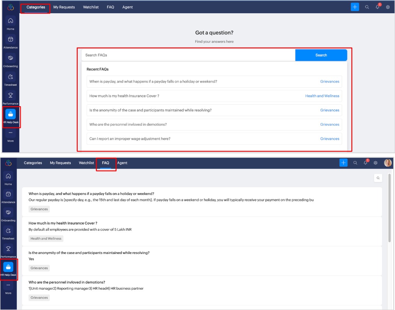Click Grievances tag under the payday answer
395x310 pixels.
point(39,209)
